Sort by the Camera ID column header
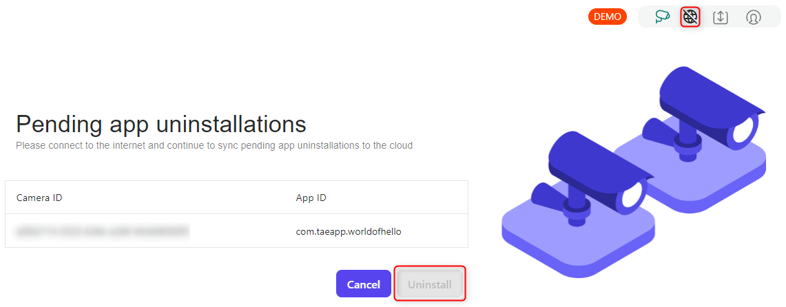This screenshot has width=786, height=307. 39,198
